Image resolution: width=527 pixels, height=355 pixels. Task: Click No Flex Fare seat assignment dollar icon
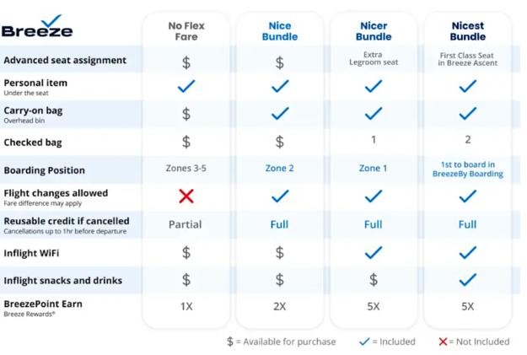coord(186,62)
